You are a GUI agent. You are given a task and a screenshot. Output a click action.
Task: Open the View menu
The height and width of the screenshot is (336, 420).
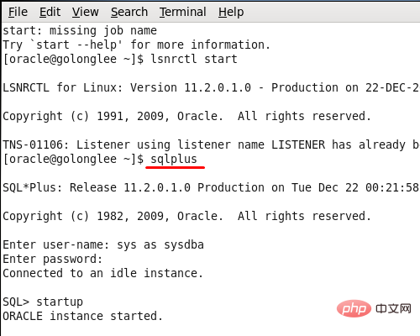[85, 12]
